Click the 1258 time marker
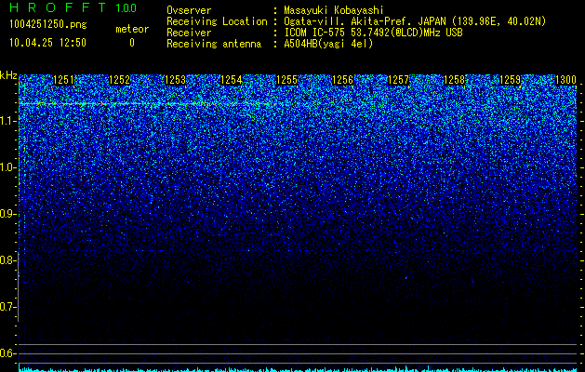The image size is (585, 372). pos(455,80)
